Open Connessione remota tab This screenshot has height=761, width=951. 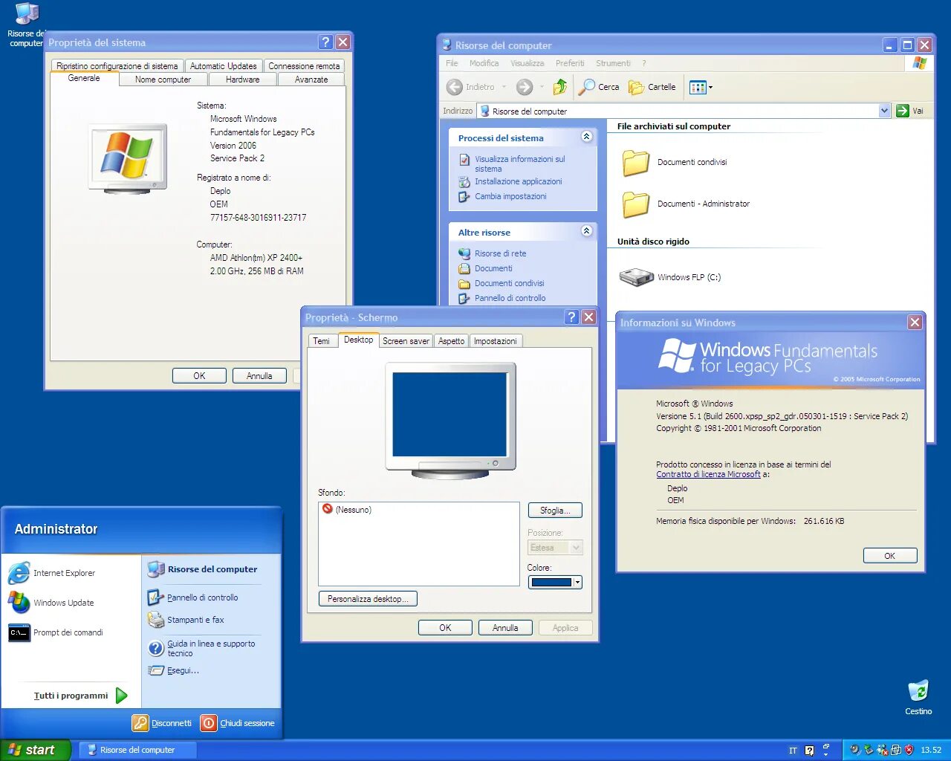[304, 66]
